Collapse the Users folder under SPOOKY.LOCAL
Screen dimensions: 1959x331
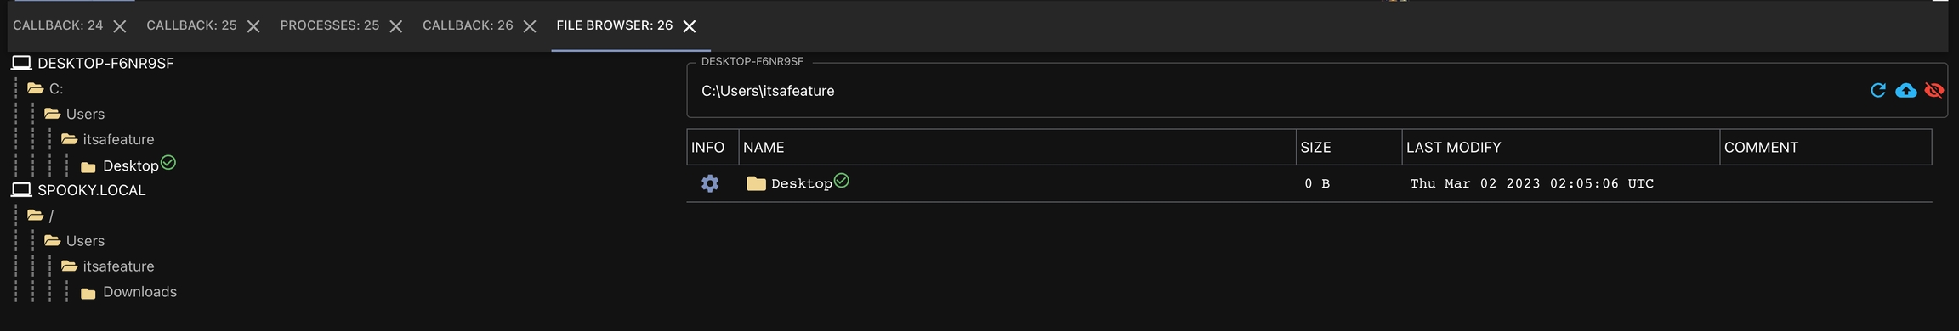(52, 241)
